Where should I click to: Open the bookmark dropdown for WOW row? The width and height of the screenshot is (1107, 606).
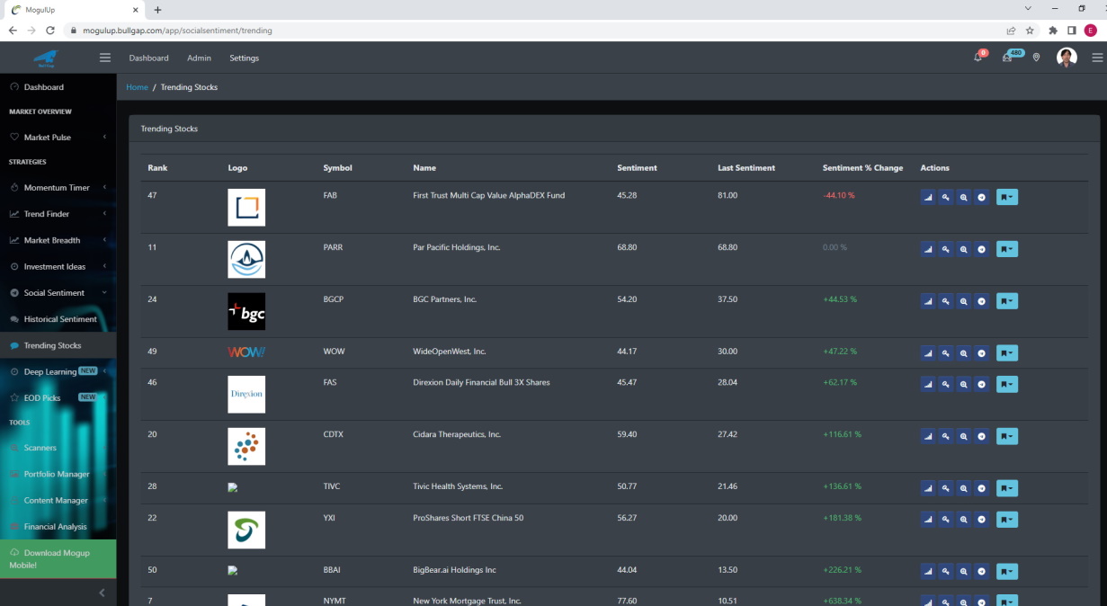pos(1007,353)
